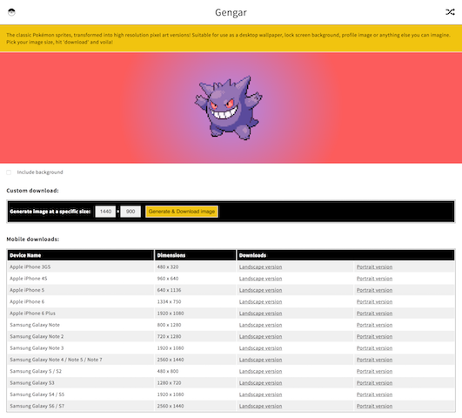Open Landscape version for Samsung Galaxy S3

tap(260, 383)
